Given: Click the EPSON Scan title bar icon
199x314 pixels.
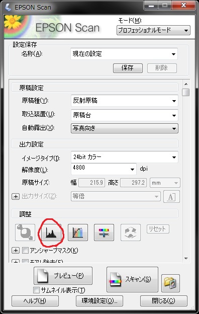Looking at the screenshot, I should 8,8.
